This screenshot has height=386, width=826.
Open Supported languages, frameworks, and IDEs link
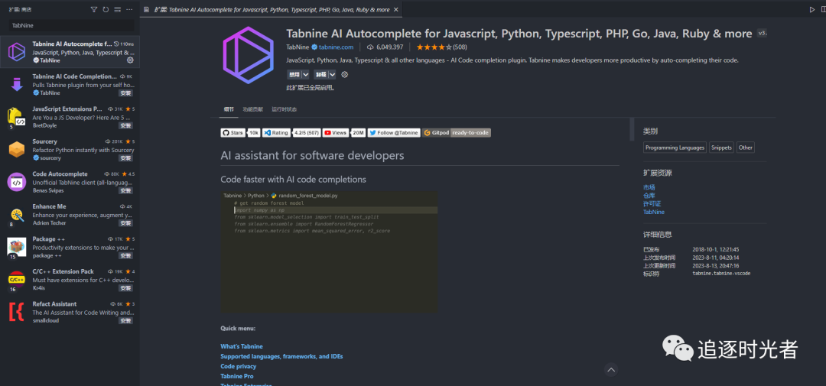[281, 356]
